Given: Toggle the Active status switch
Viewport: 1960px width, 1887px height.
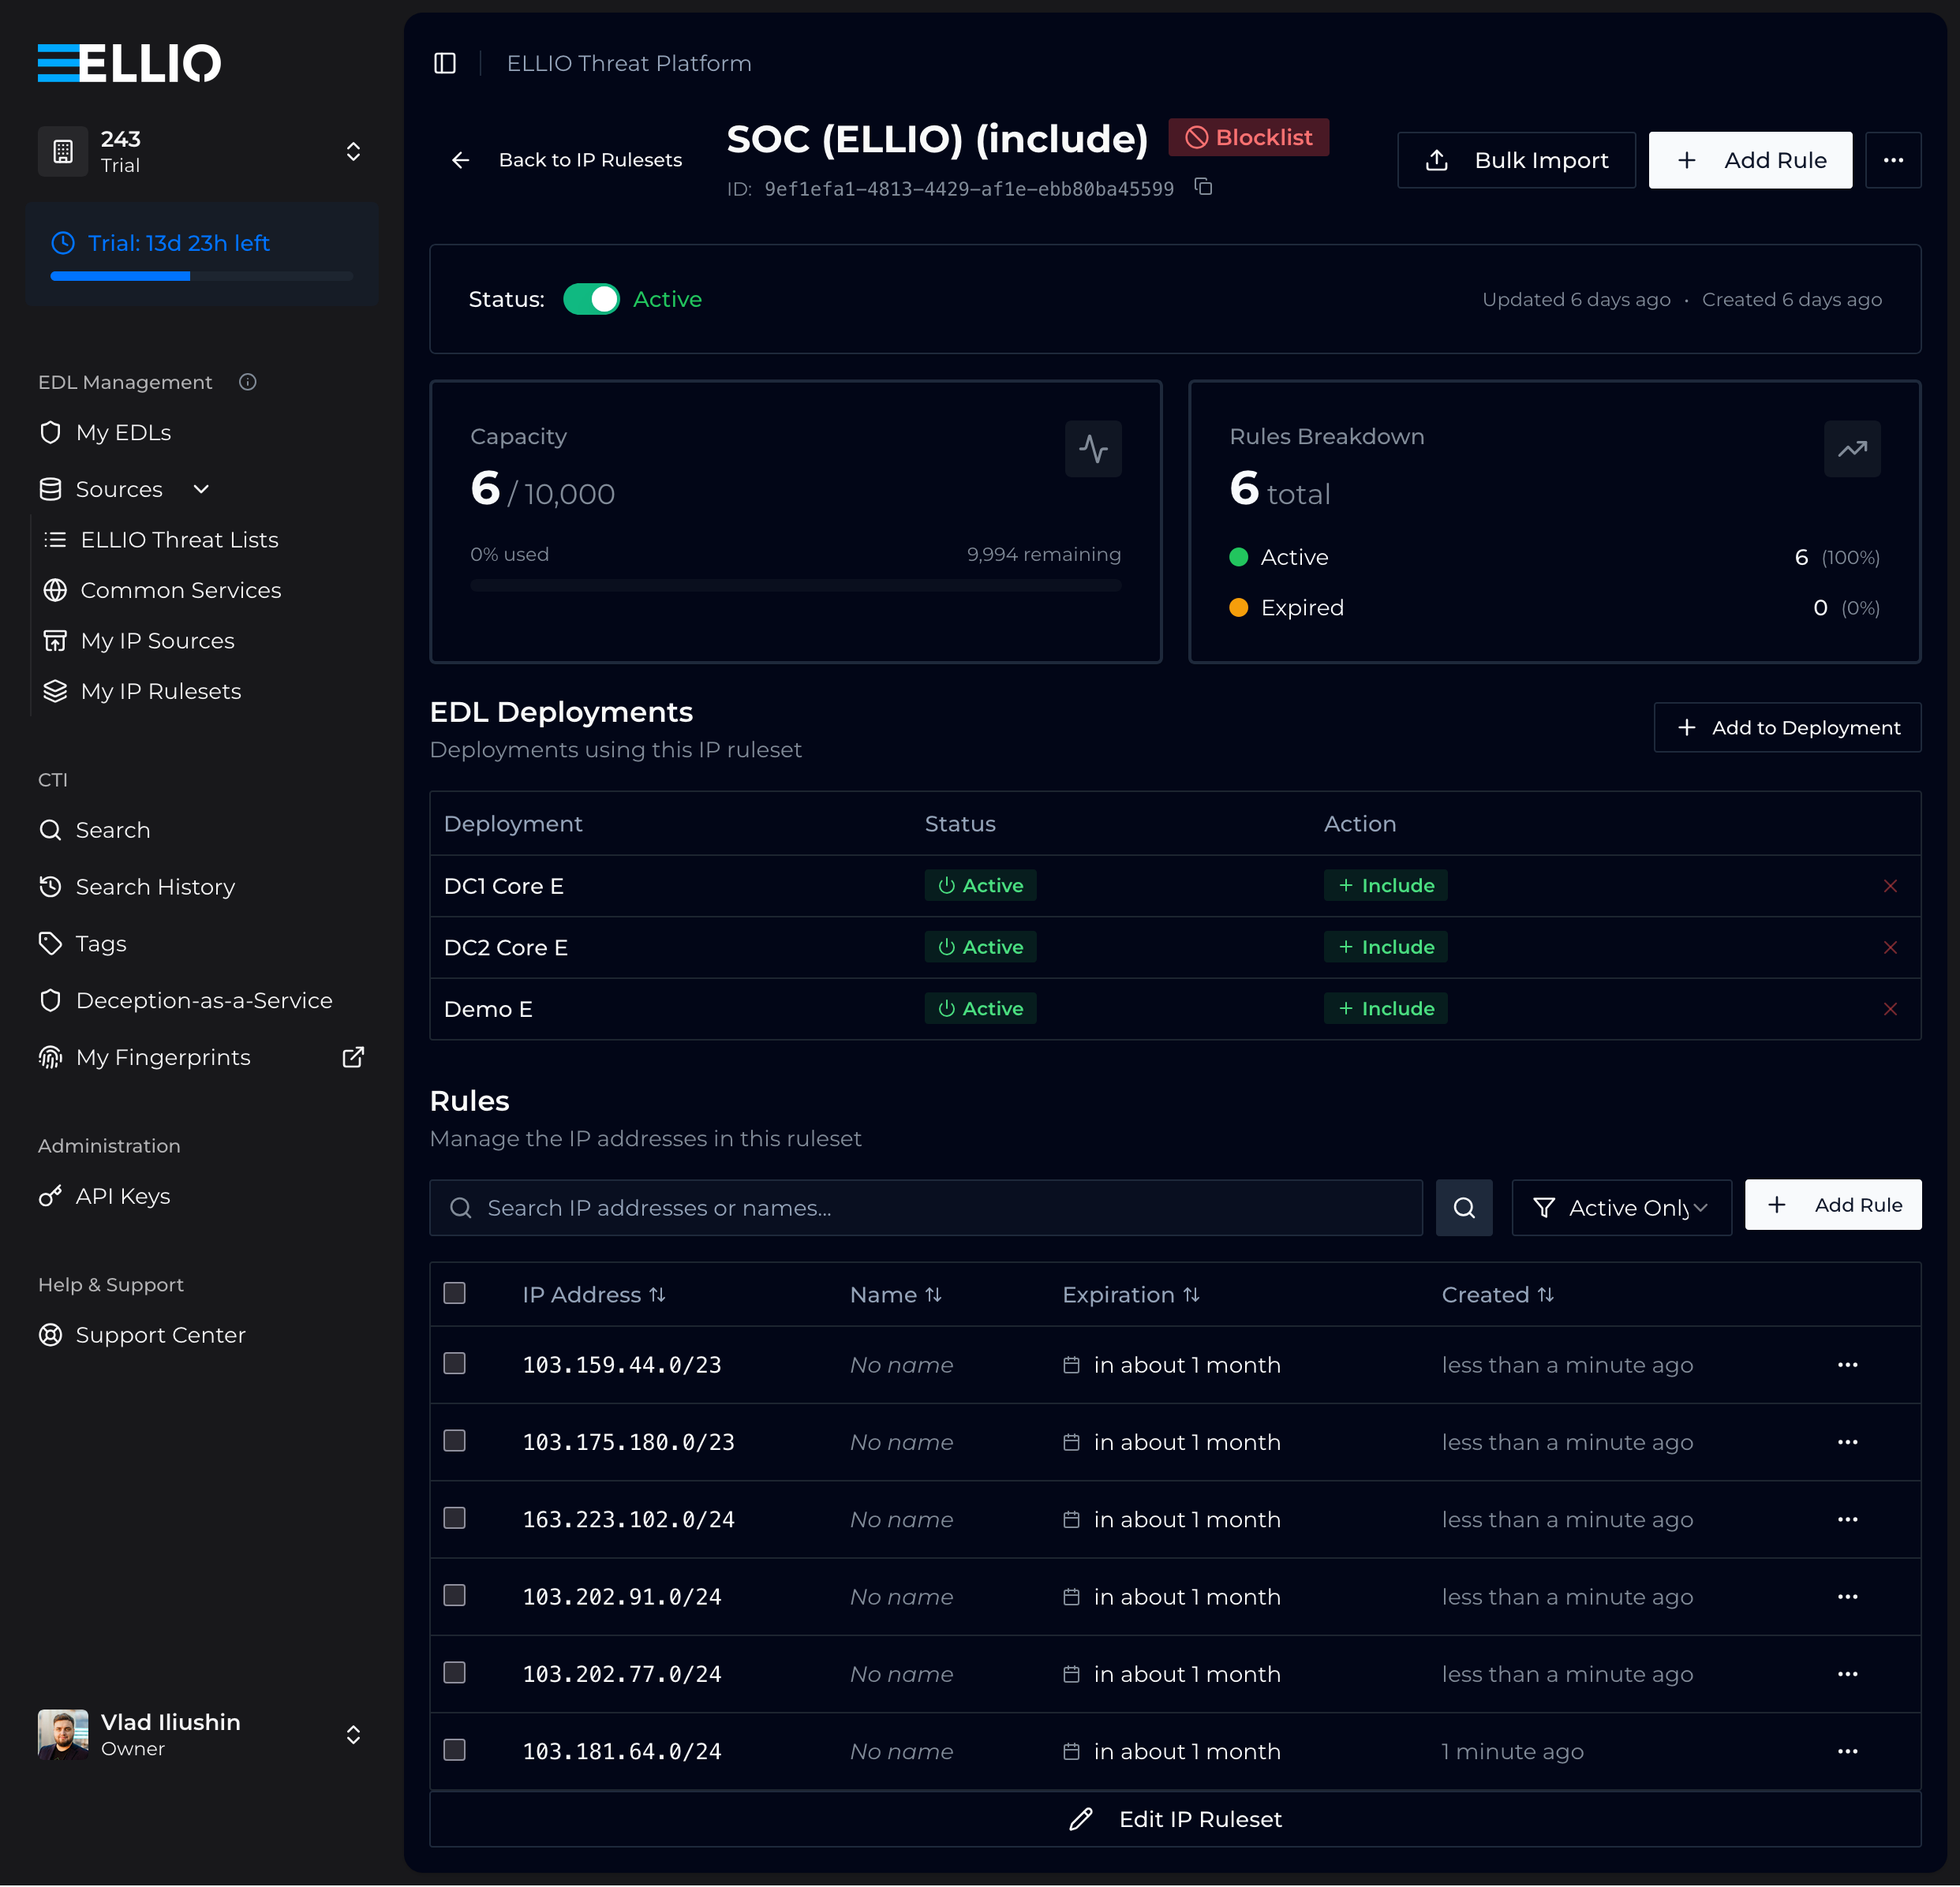Looking at the screenshot, I should (591, 299).
